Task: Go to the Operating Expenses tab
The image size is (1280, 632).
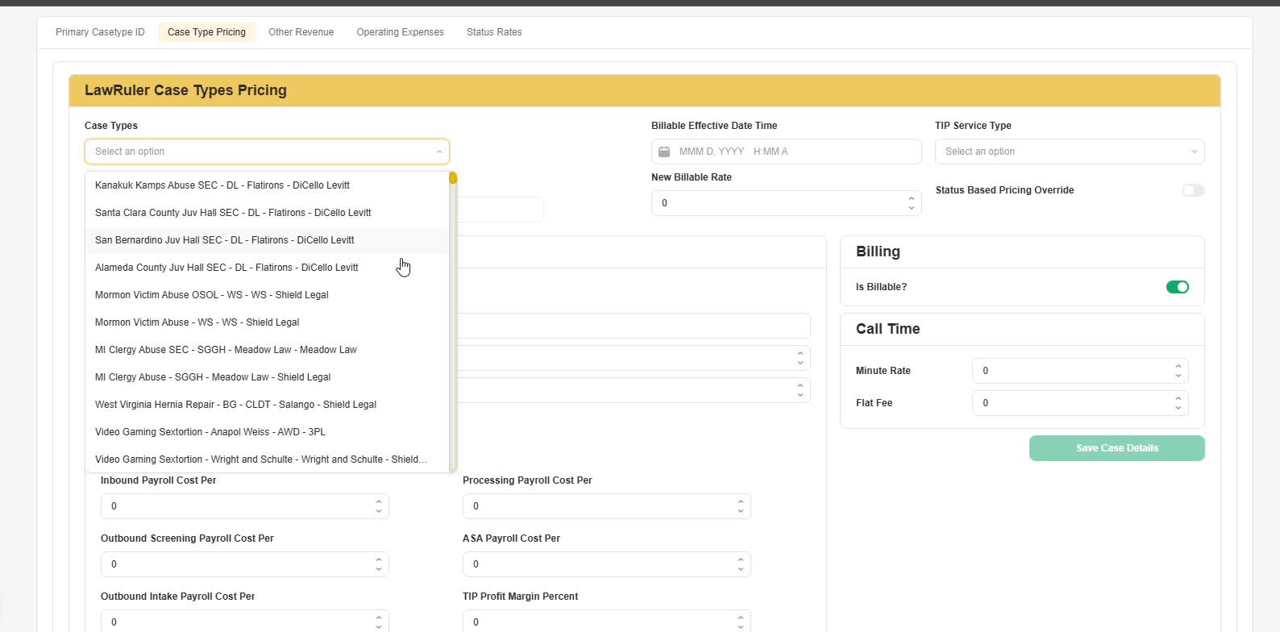Action: [400, 32]
